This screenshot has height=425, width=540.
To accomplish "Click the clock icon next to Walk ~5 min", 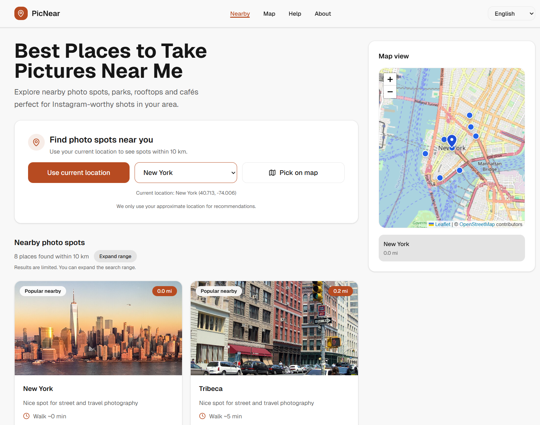I will tap(202, 416).
